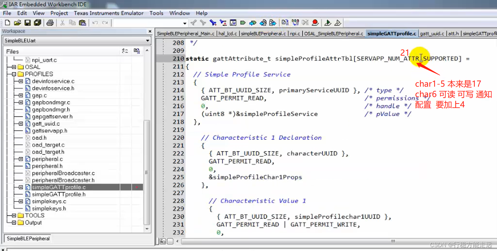The width and height of the screenshot is (497, 251).
Task: Expand the TOOLS folder
Action: (14, 215)
